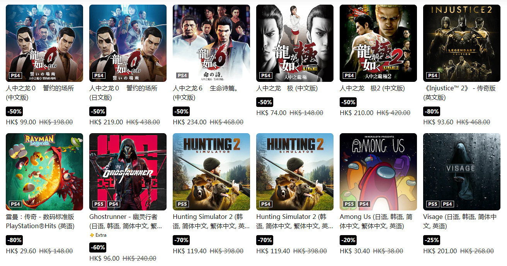
Task: Open the 人中之龙 极 (中文版) title link
Action: (x=287, y=88)
